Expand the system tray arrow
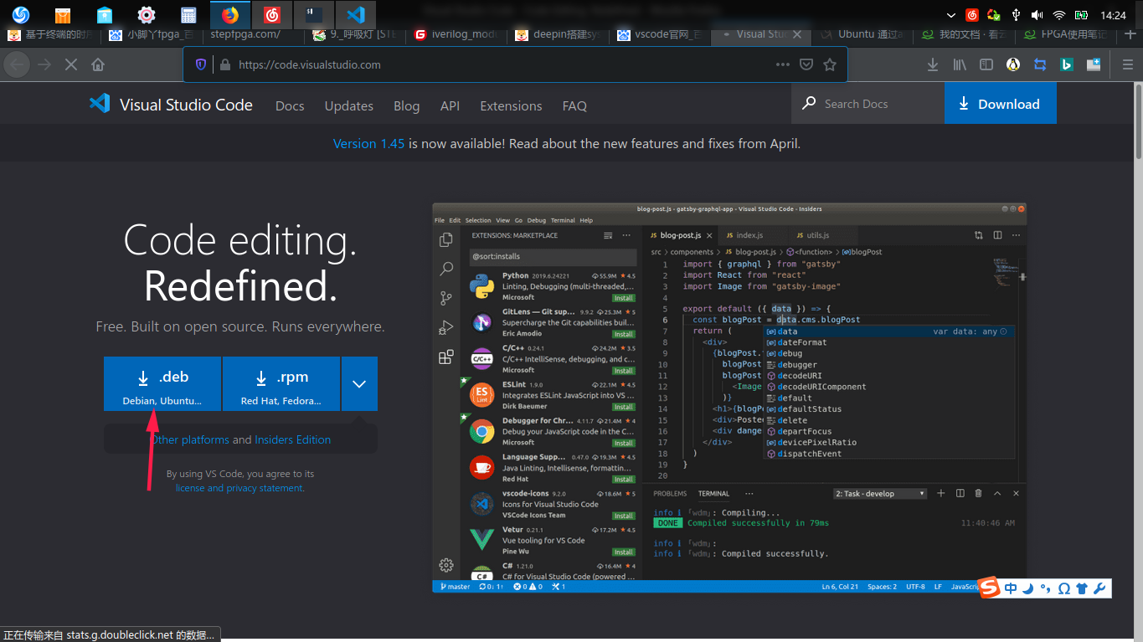 point(950,15)
